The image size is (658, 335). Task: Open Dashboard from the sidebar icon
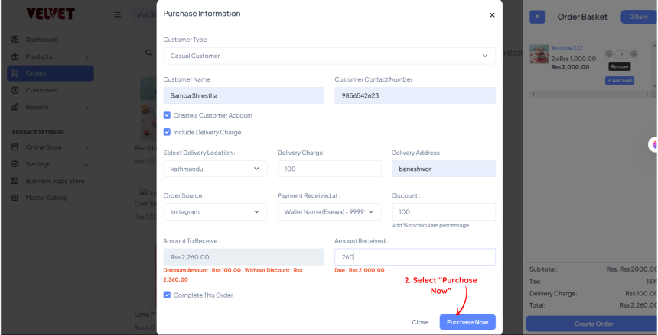pyautogui.click(x=15, y=40)
